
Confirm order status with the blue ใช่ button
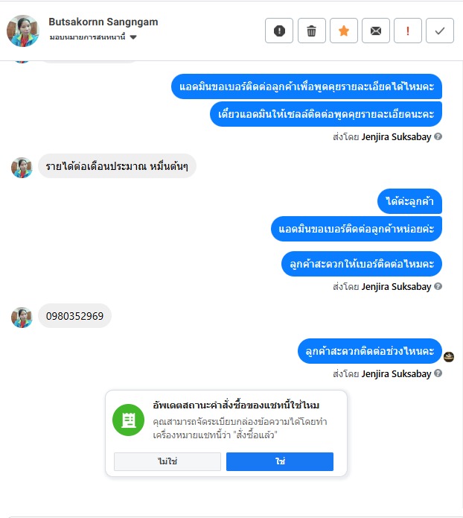[280, 461]
